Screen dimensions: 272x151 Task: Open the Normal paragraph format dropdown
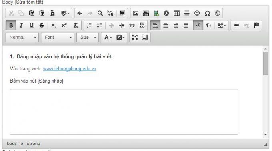coord(22,37)
